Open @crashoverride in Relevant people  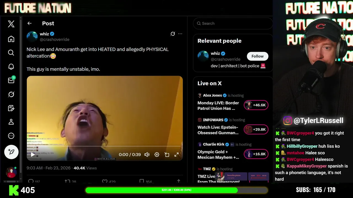coord(226,59)
